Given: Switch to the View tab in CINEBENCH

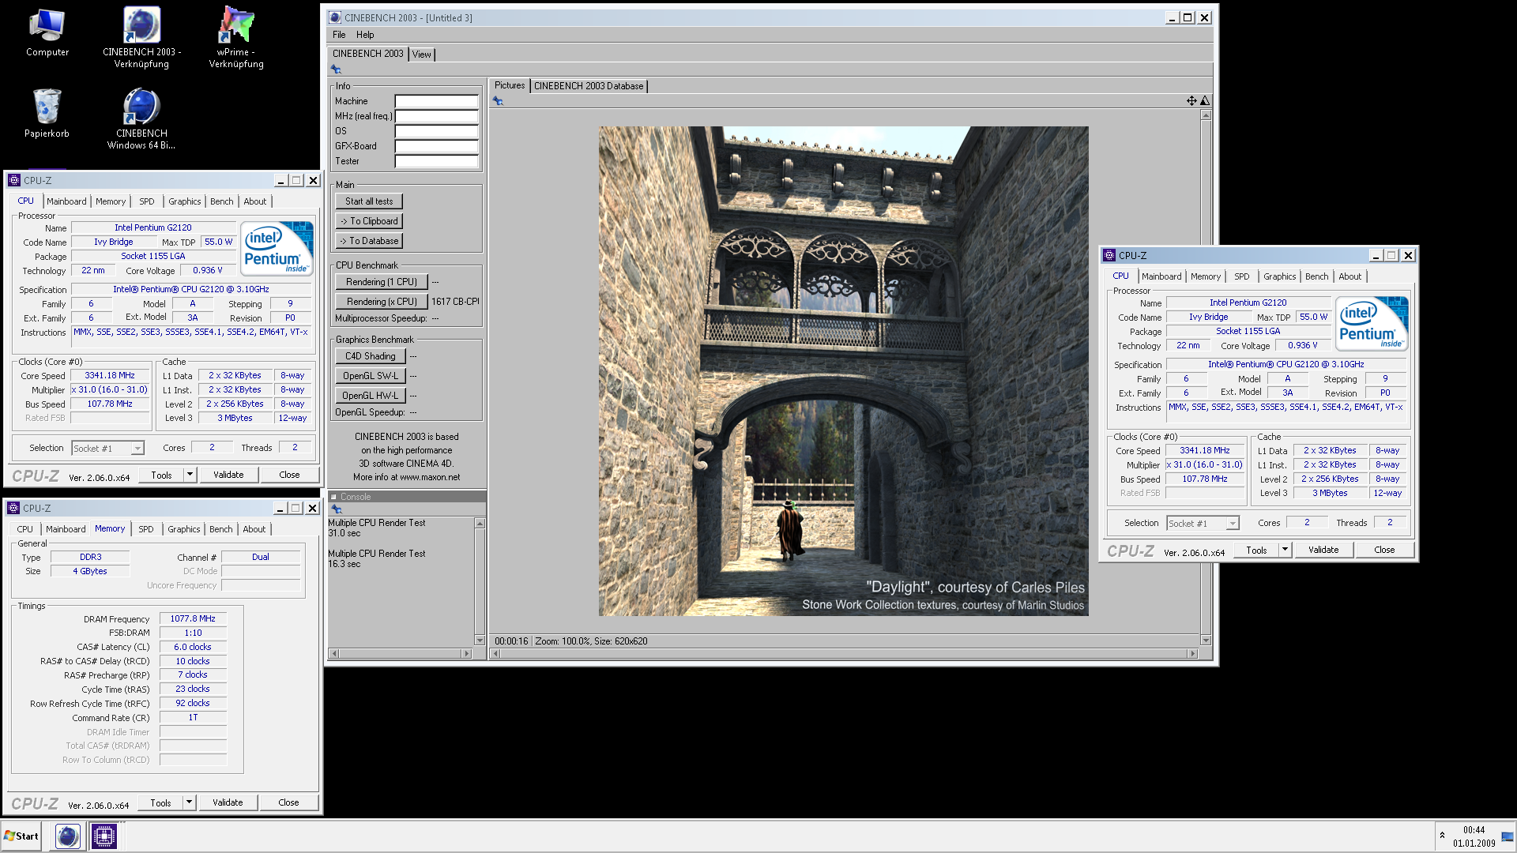Looking at the screenshot, I should pos(422,54).
